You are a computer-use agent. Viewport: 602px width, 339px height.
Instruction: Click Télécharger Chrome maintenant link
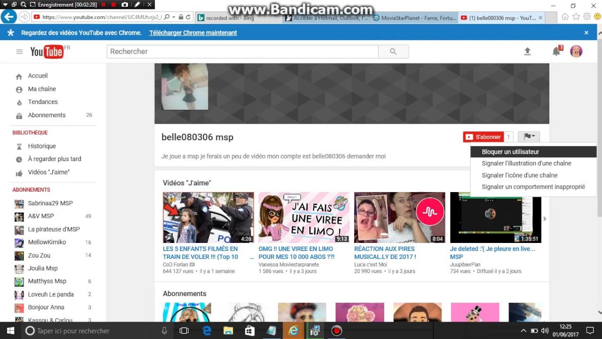point(193,33)
